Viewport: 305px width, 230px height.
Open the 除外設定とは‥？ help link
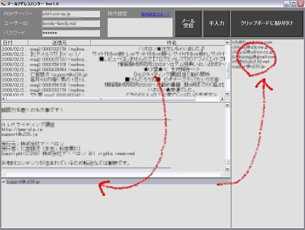point(156,14)
